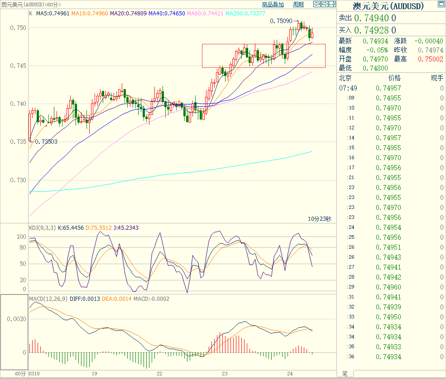The image size is (446, 379).
Task: Click the date marker 23 on time axis
Action: [x=225, y=374]
